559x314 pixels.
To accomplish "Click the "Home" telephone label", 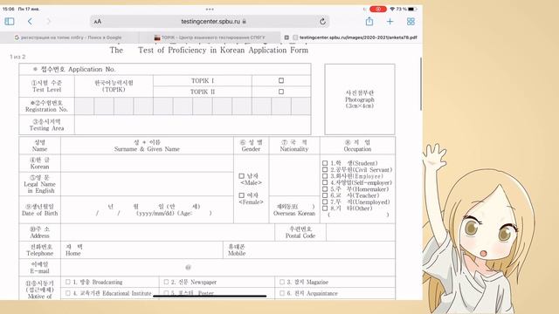I will pyautogui.click(x=72, y=253).
